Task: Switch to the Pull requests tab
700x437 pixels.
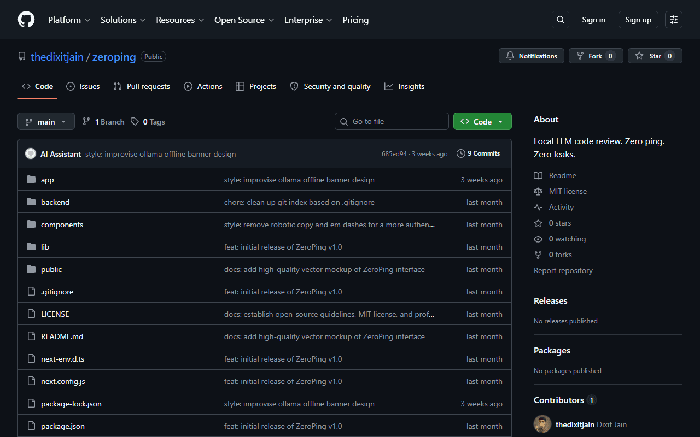Action: [x=142, y=86]
